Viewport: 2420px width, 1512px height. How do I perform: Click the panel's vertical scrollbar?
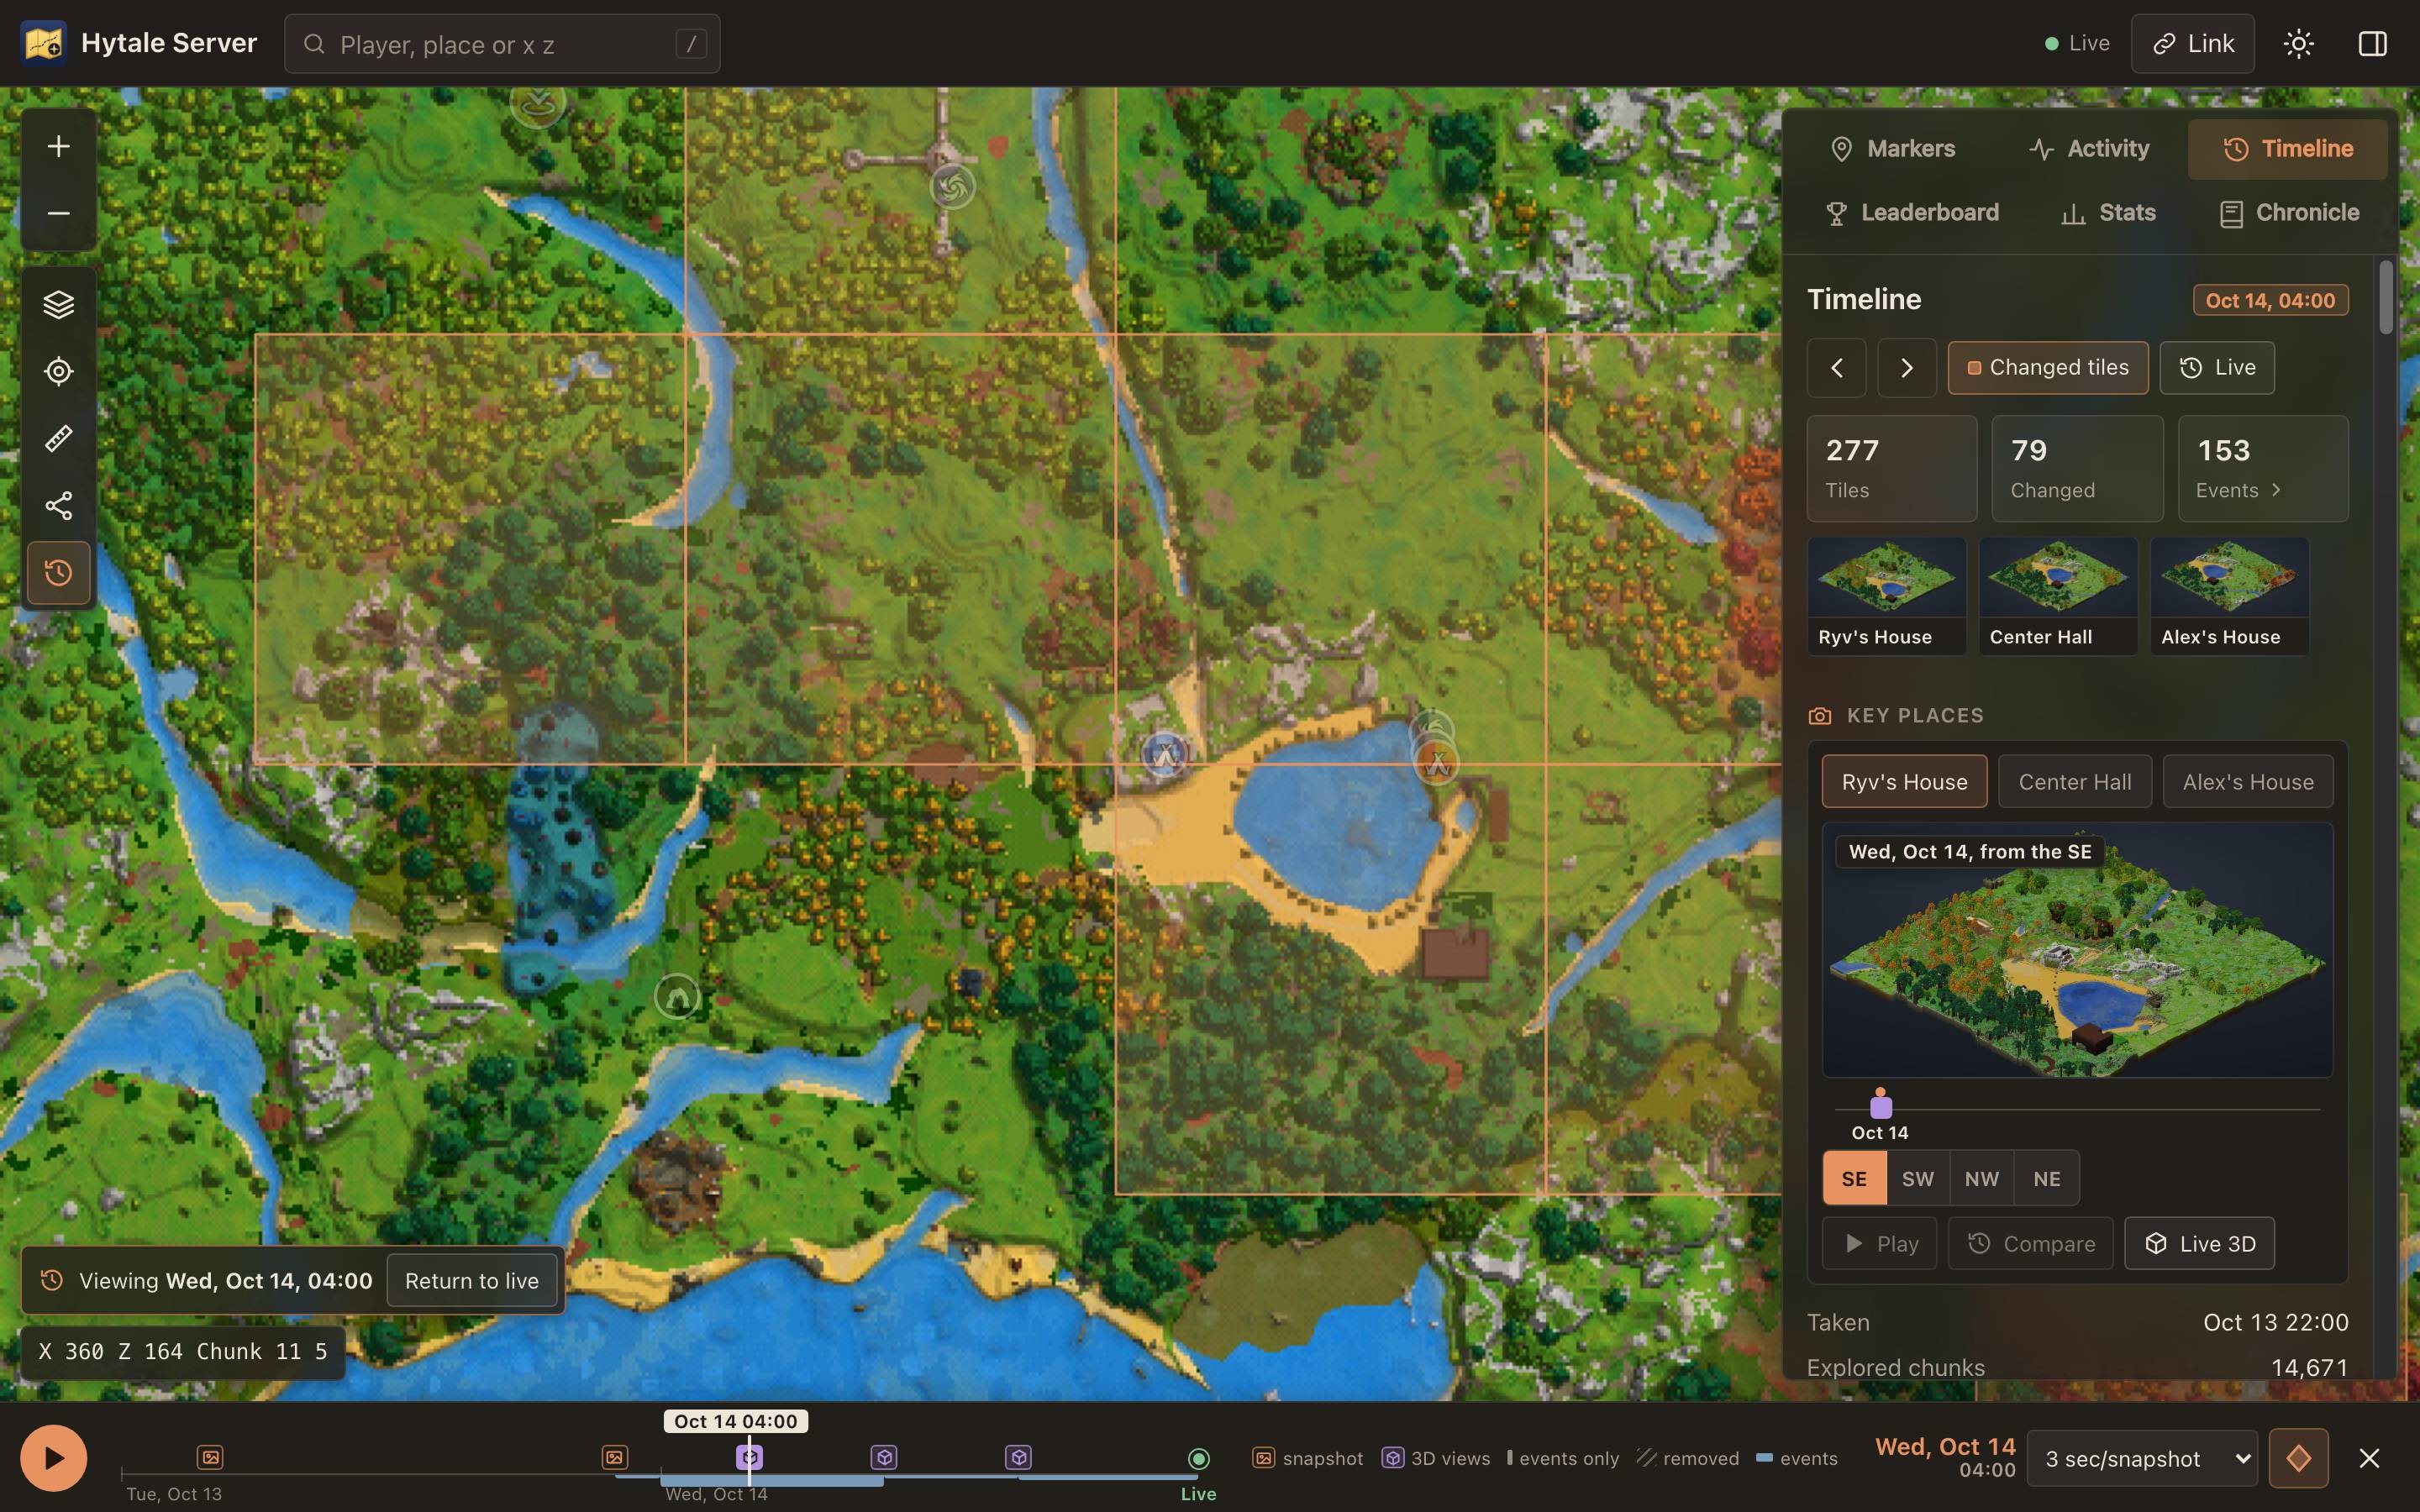point(2386,298)
